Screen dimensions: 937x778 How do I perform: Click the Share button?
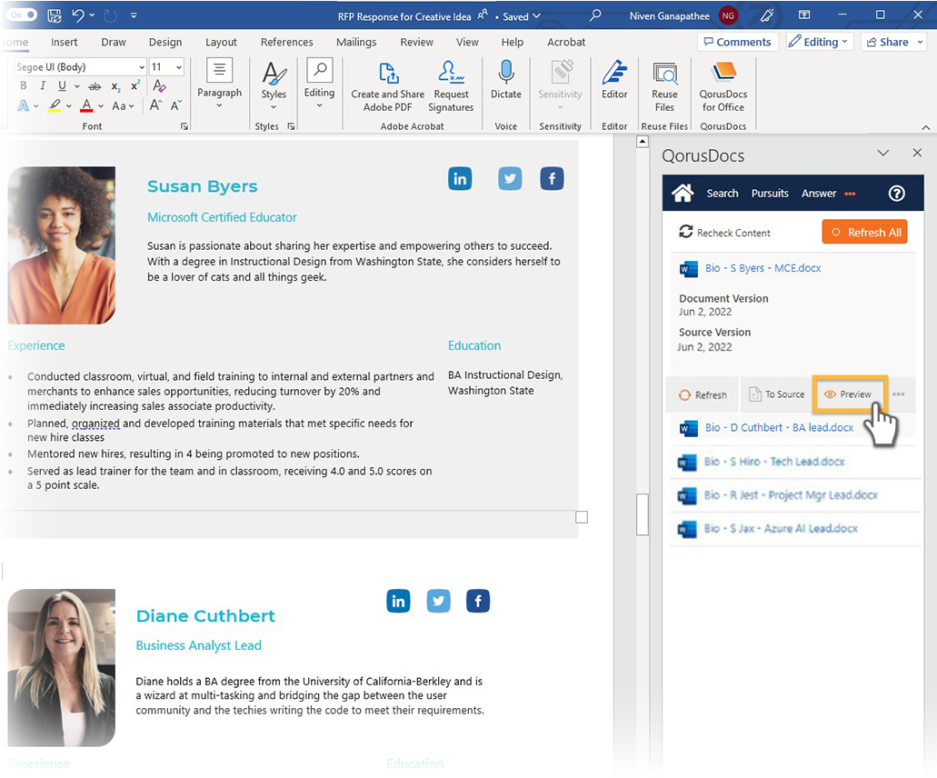point(894,42)
